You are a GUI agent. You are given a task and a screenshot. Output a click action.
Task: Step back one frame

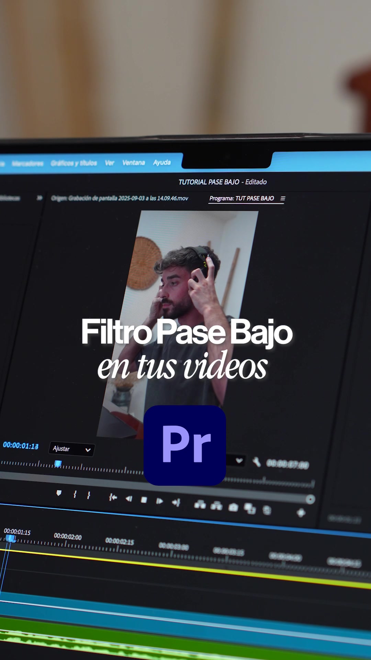click(129, 498)
